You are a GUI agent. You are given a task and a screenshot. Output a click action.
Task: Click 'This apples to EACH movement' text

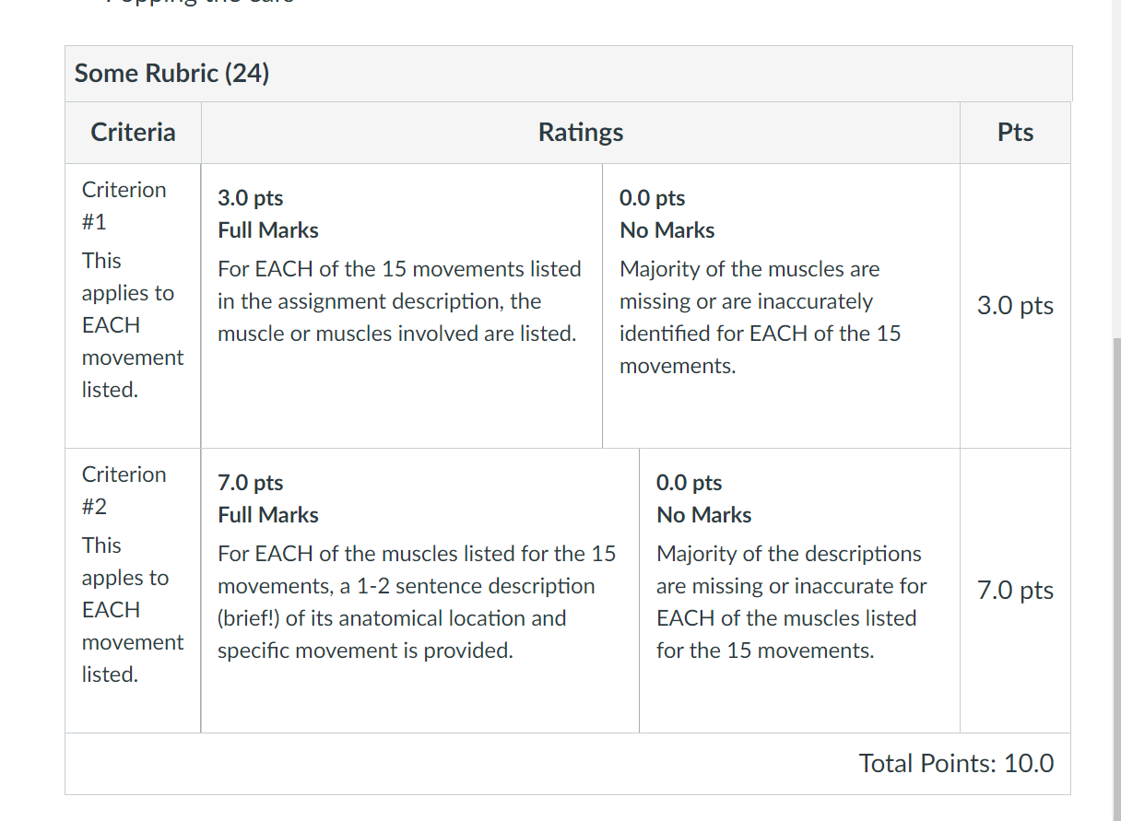click(x=133, y=610)
